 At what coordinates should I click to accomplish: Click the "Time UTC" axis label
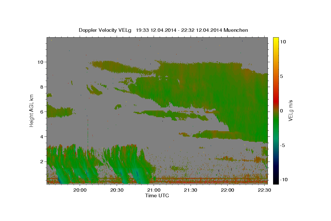pyautogui.click(x=157, y=196)
